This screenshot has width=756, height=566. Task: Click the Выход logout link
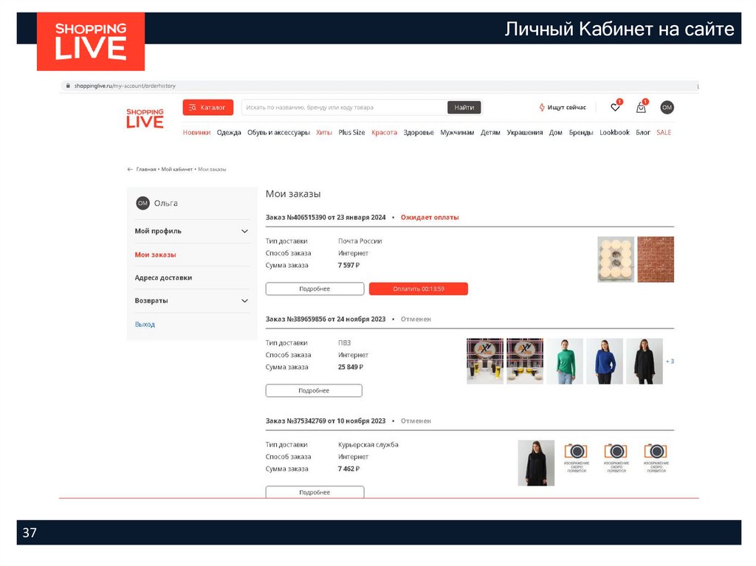click(145, 325)
